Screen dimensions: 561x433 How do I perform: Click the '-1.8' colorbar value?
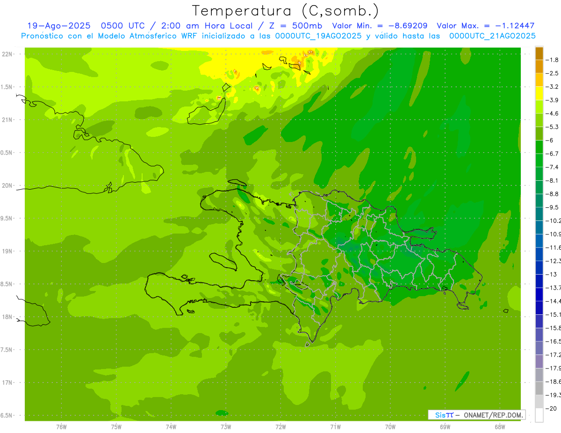click(x=552, y=60)
